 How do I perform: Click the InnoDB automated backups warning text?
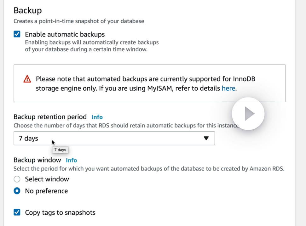coord(145,83)
